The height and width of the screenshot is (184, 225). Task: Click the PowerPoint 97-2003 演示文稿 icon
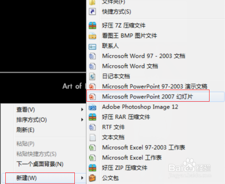coord(92,87)
